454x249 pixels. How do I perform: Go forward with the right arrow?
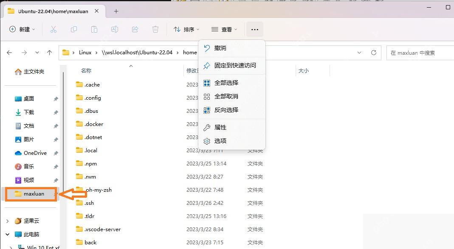pos(24,53)
